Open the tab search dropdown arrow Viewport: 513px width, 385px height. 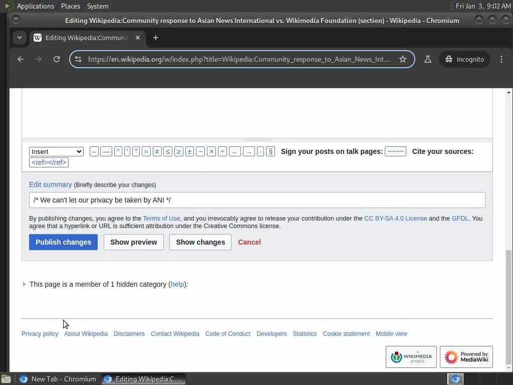(20, 38)
